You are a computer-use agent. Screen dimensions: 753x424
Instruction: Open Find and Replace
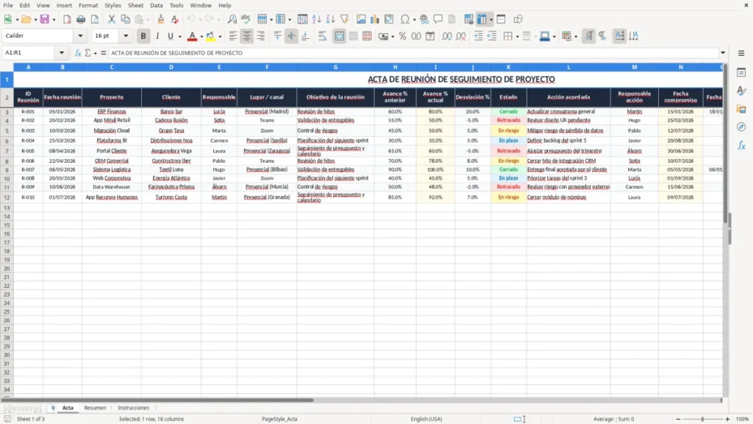pyautogui.click(x=232, y=19)
